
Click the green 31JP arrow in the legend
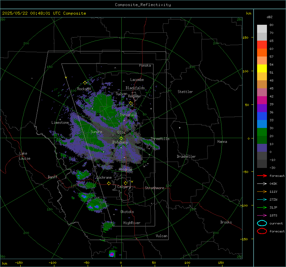(x=262, y=207)
